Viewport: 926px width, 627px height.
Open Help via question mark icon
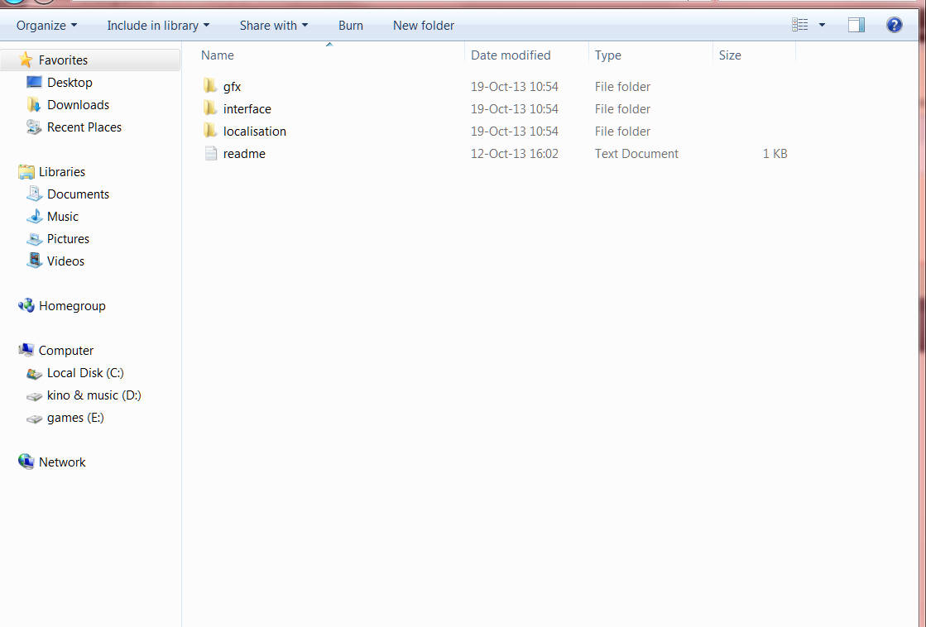click(894, 25)
